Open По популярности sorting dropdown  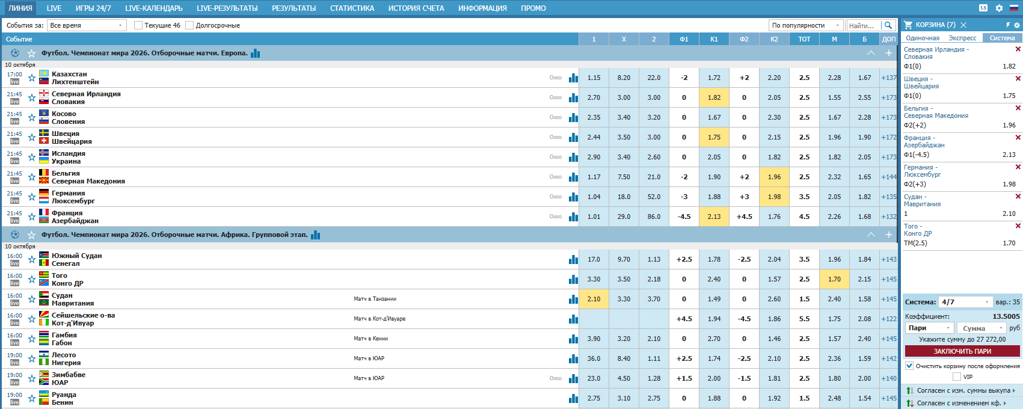[x=805, y=25]
